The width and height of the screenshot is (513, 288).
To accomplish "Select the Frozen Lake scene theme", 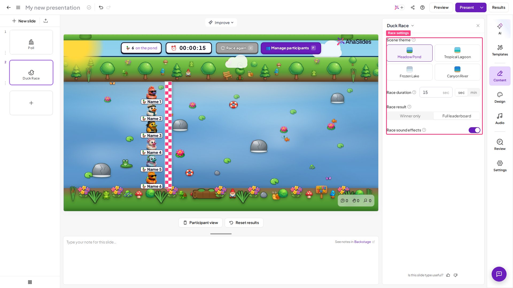I will 409,72.
